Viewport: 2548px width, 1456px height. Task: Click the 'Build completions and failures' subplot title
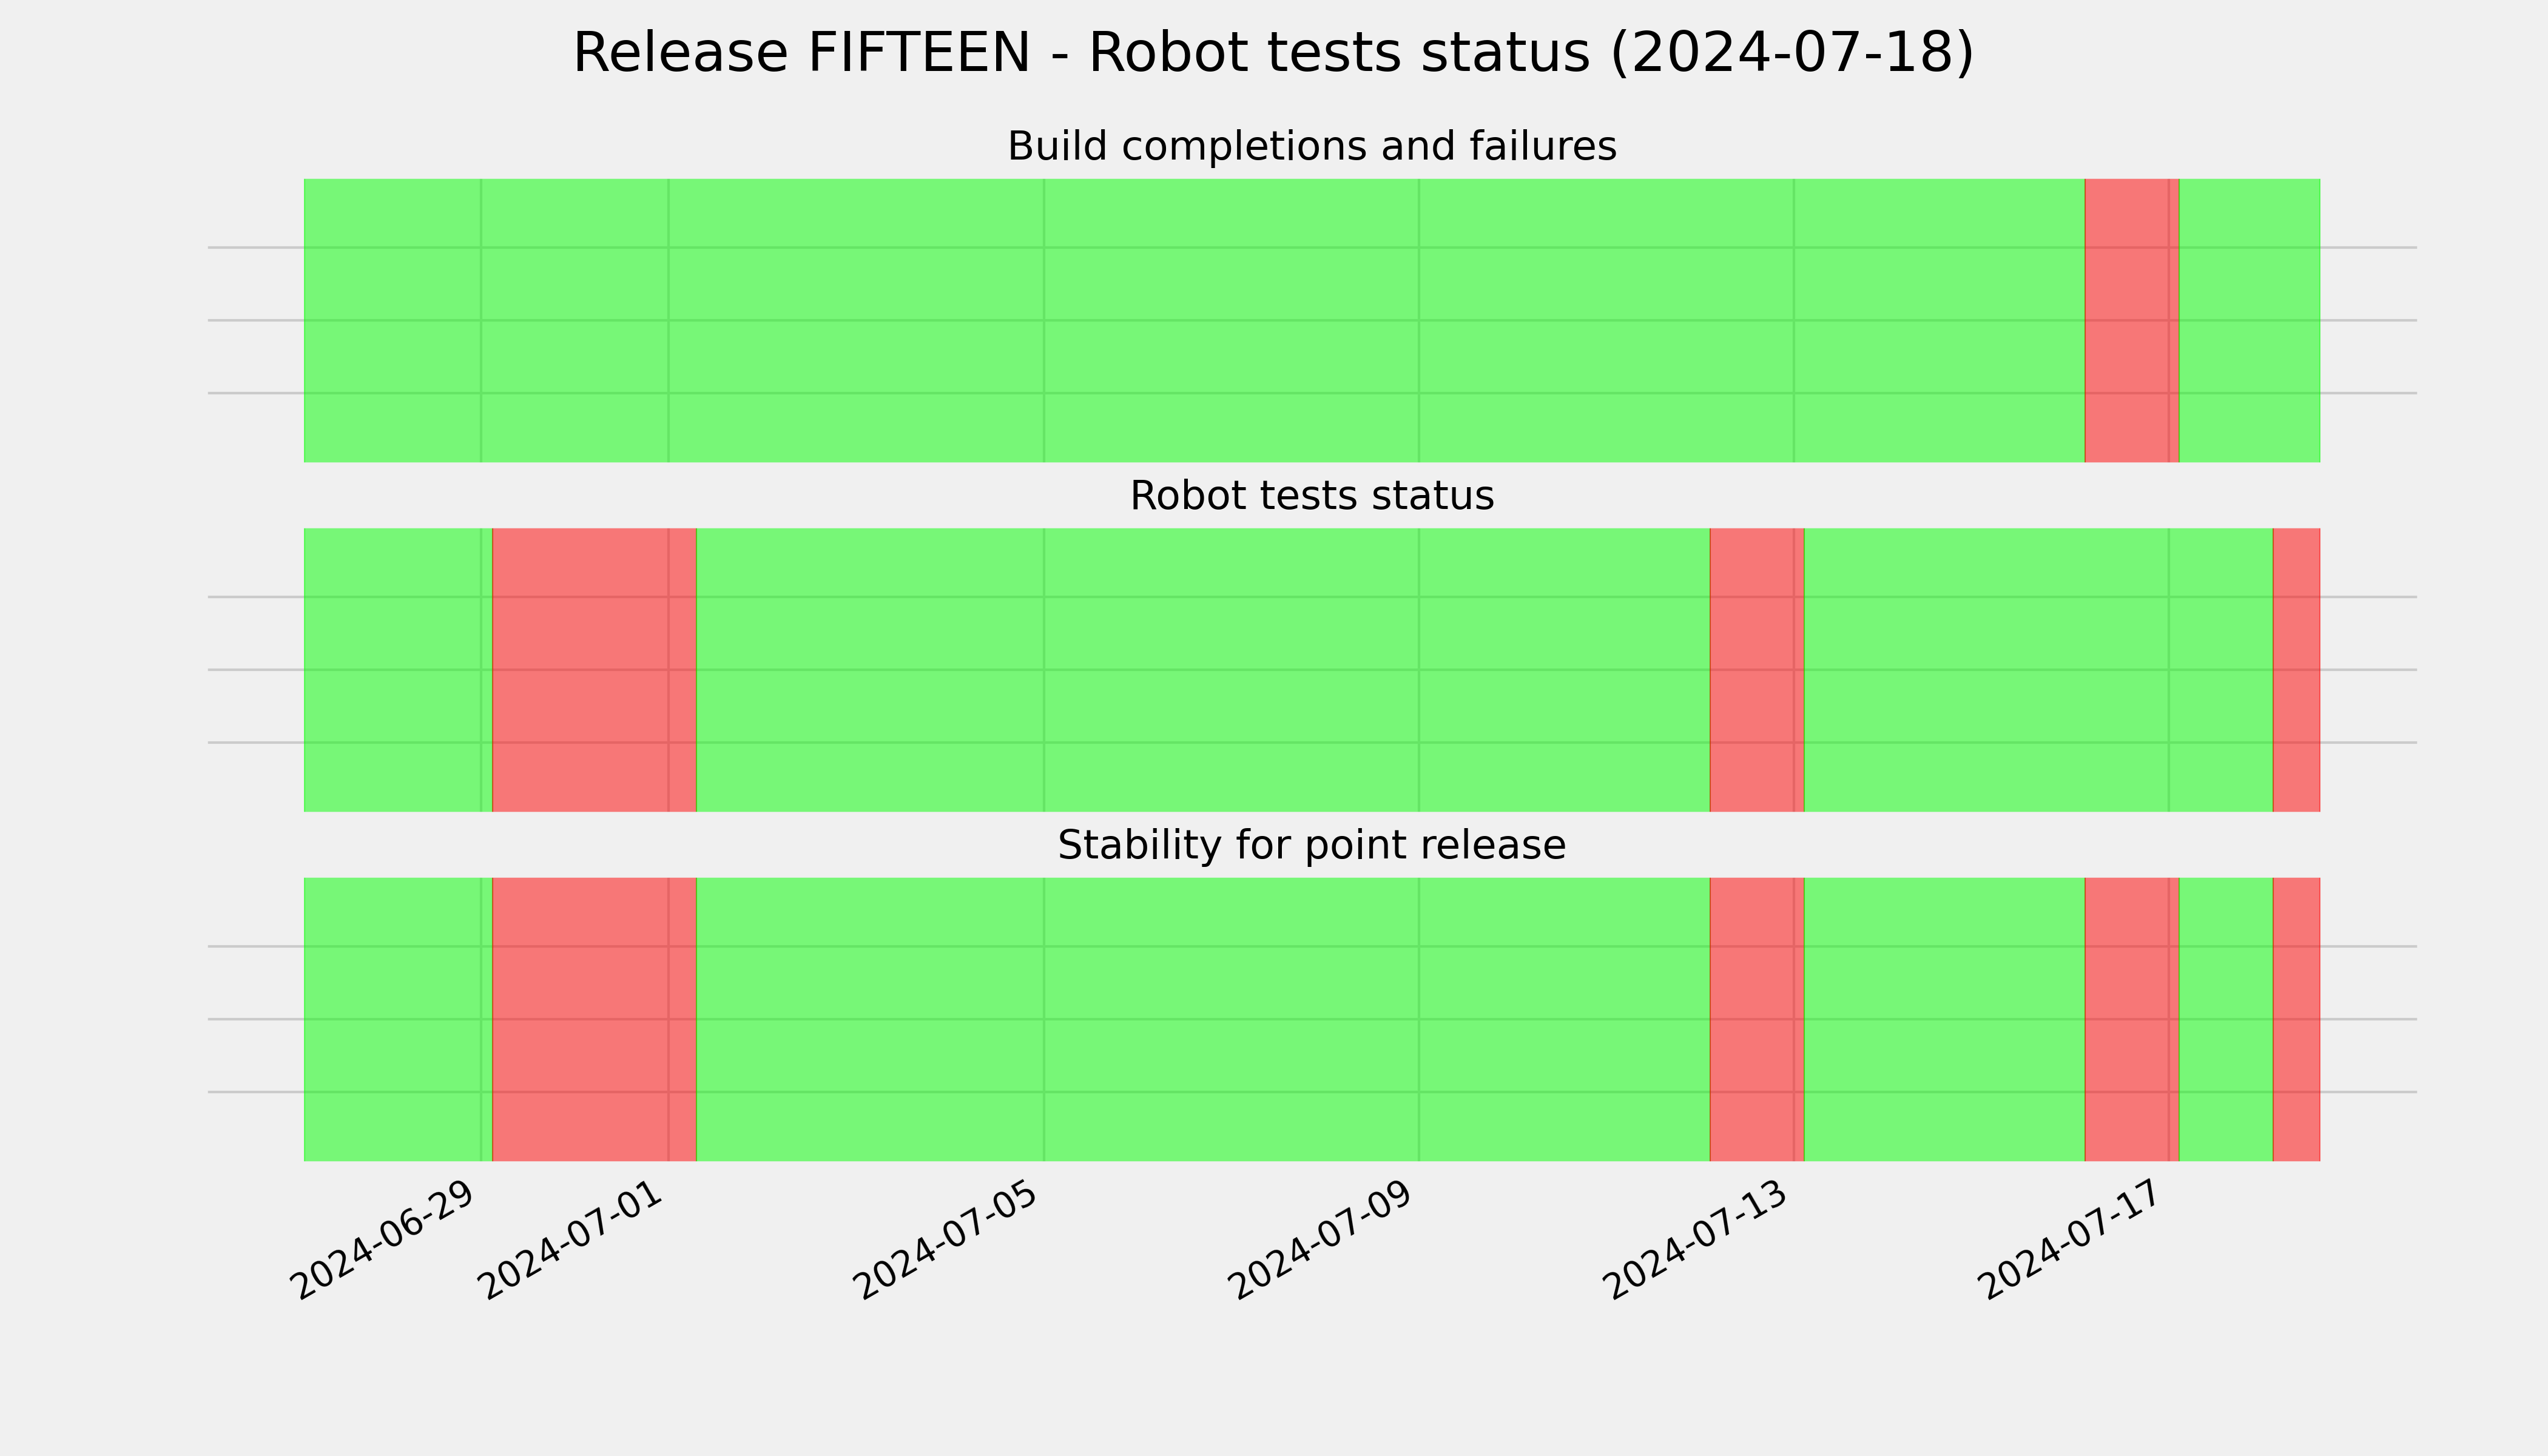point(1312,146)
